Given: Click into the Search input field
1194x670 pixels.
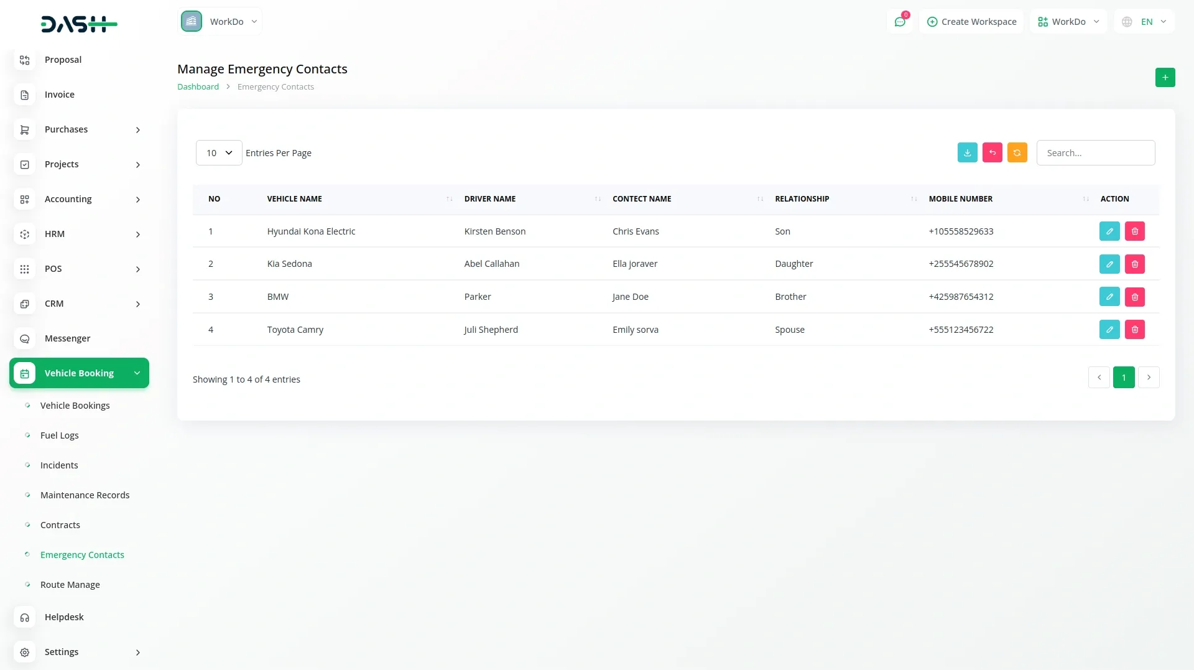Looking at the screenshot, I should point(1095,153).
